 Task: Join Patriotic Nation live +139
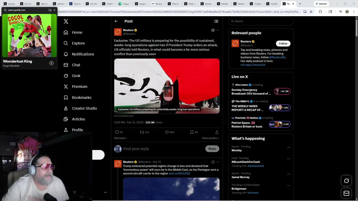[x=280, y=124]
